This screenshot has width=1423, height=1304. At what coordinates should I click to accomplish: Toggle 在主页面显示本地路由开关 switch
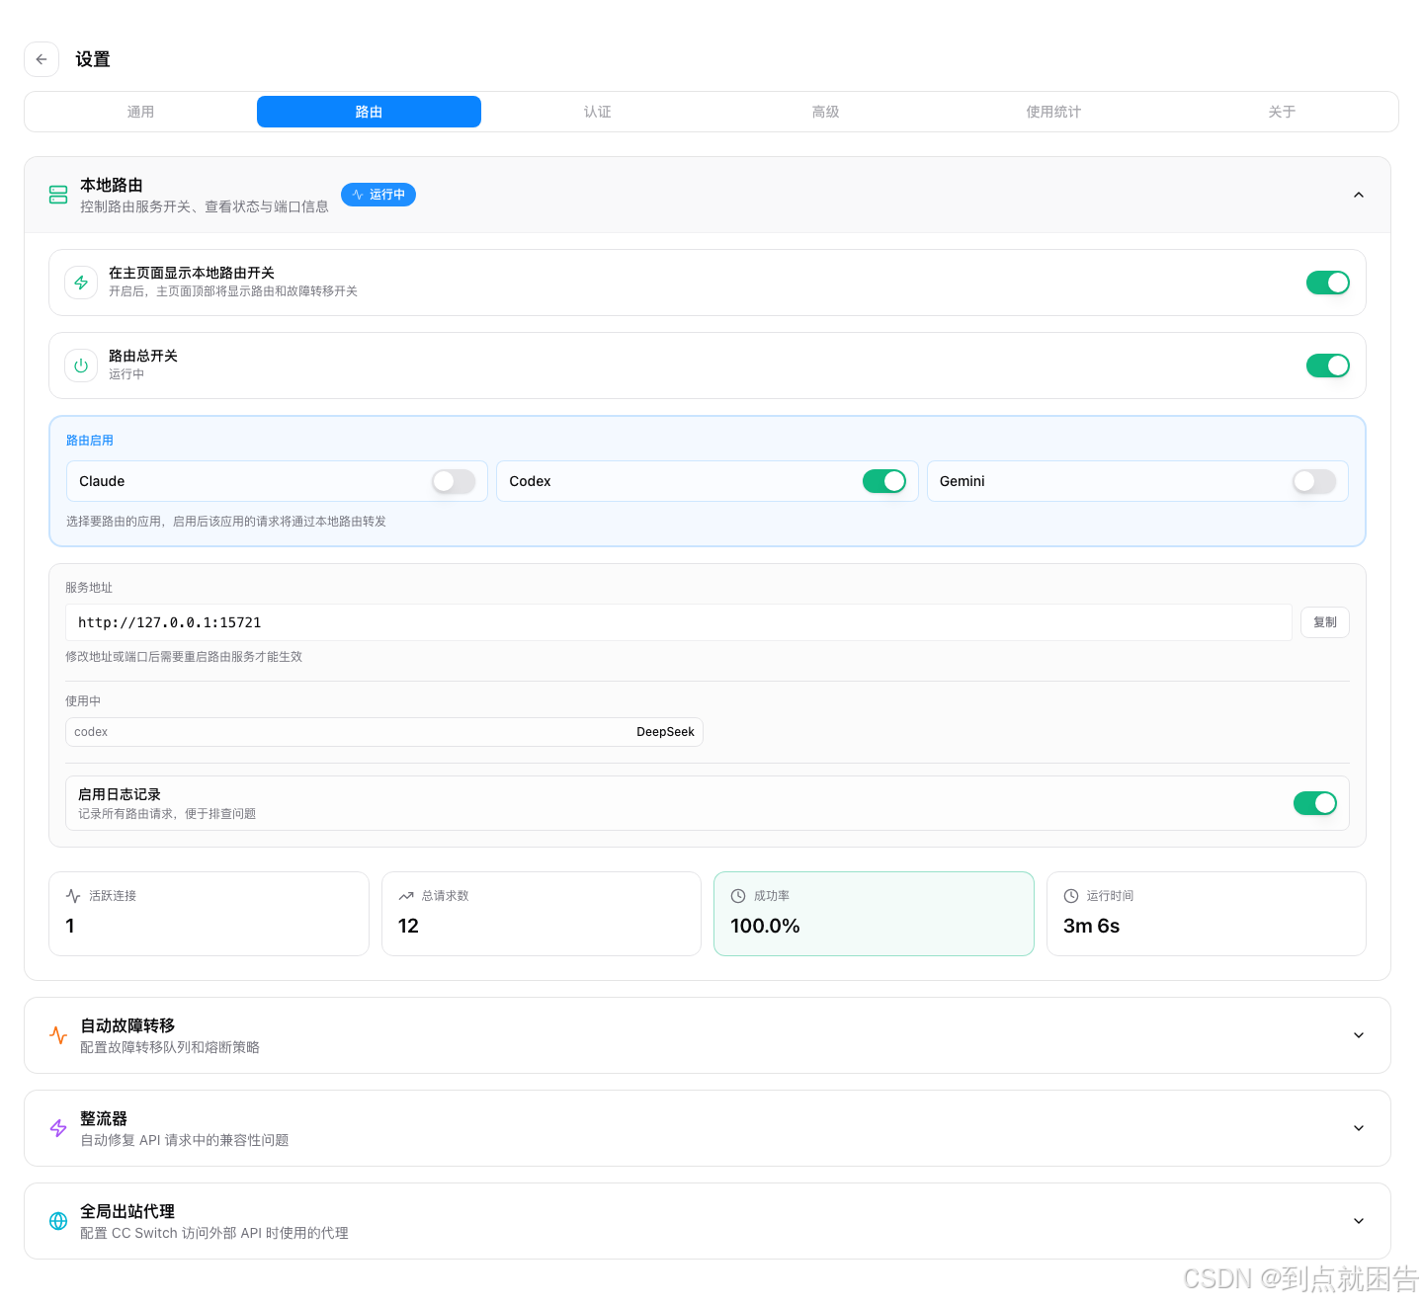(x=1328, y=283)
